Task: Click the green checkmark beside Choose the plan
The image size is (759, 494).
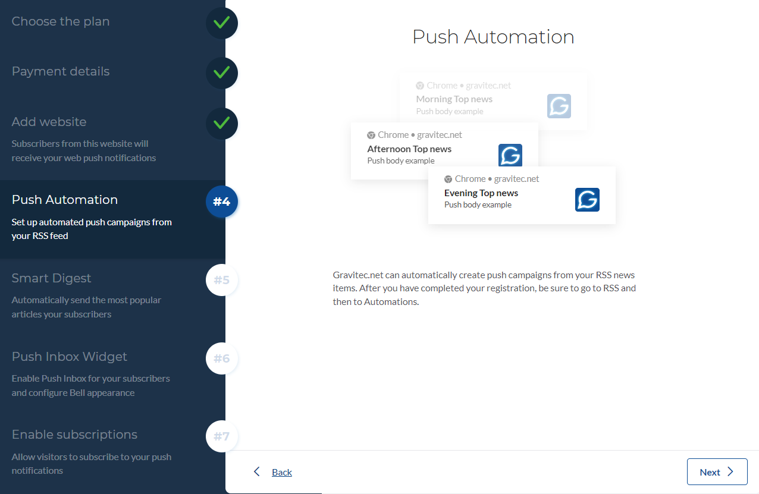Action: coord(222,23)
